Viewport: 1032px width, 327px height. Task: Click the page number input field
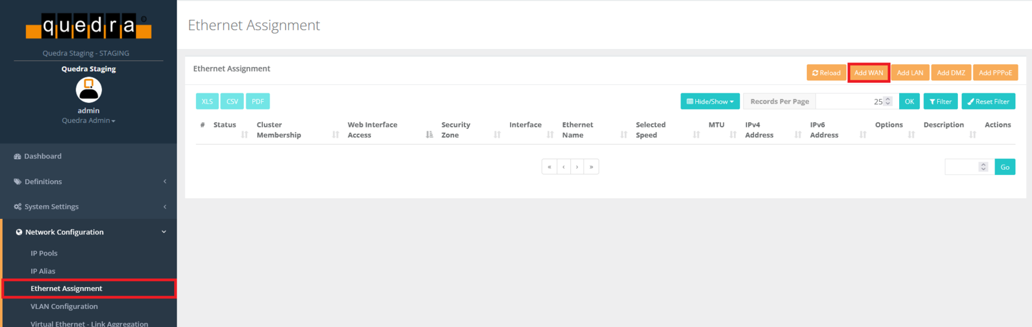point(962,167)
